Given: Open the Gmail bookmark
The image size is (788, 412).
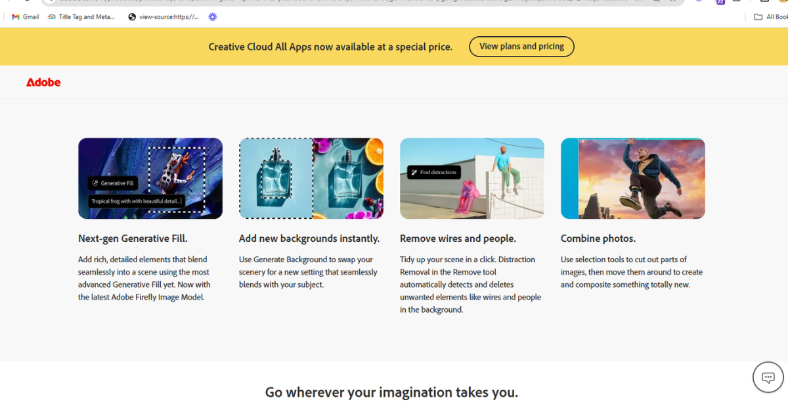Looking at the screenshot, I should pyautogui.click(x=26, y=17).
